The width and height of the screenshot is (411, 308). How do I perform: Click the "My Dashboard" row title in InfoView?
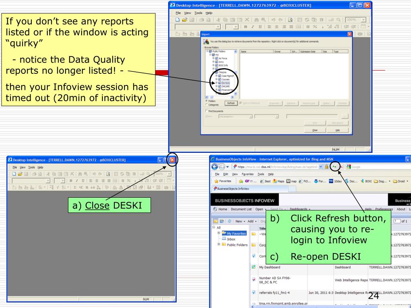click(270, 267)
